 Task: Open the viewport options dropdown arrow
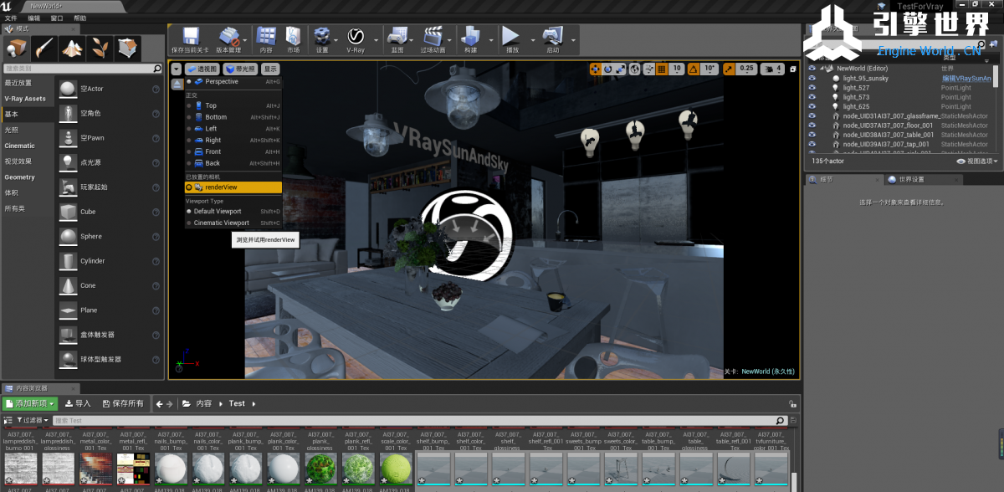(177, 69)
